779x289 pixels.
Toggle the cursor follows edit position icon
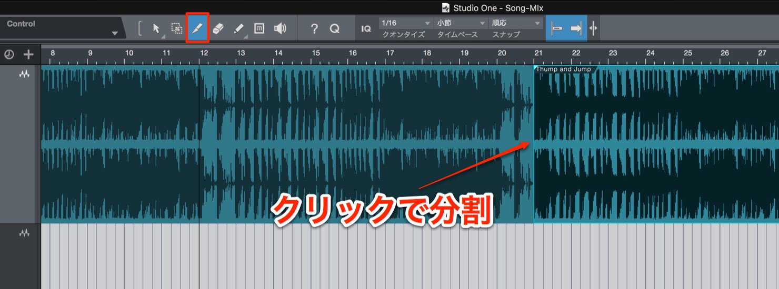pyautogui.click(x=593, y=28)
